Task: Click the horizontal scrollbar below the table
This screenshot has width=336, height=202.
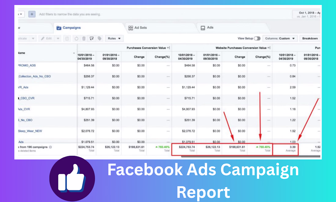Action: 251,157
